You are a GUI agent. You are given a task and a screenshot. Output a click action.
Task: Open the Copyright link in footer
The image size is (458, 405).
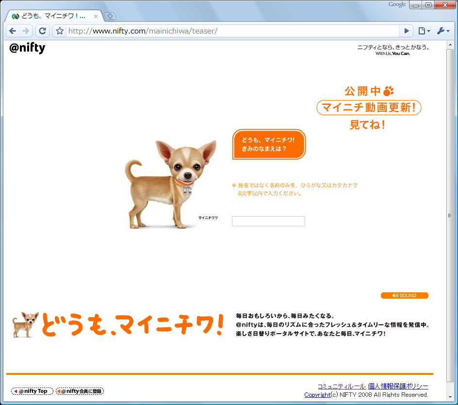tap(317, 394)
